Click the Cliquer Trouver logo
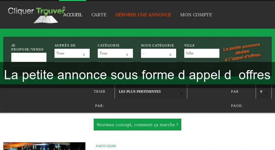This screenshot has height=150, width=275. (37, 15)
